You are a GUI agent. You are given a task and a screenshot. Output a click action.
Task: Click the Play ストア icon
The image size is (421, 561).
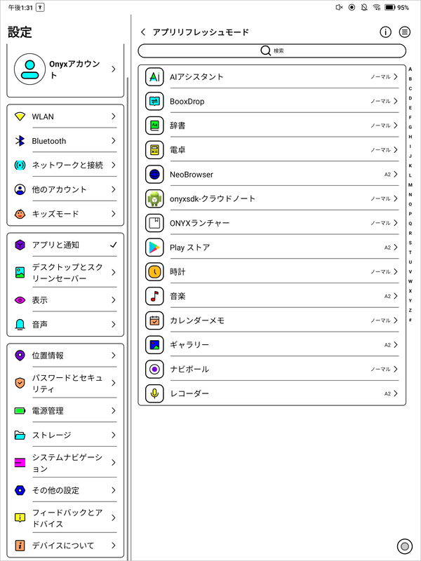154,247
